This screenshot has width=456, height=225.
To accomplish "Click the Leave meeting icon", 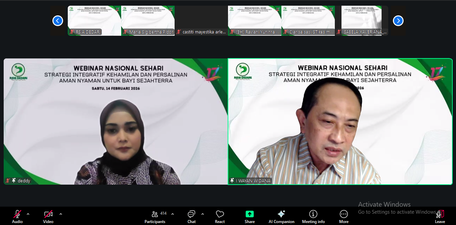I will tap(440, 214).
